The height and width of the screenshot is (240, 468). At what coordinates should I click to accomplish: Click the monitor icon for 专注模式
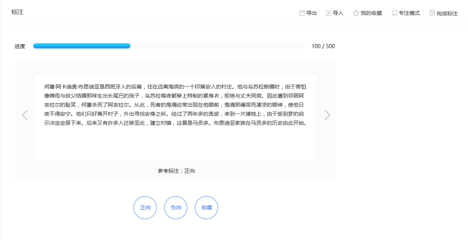tap(394, 13)
